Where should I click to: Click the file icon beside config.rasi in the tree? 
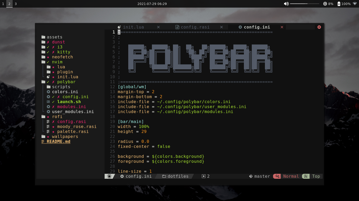(48, 122)
